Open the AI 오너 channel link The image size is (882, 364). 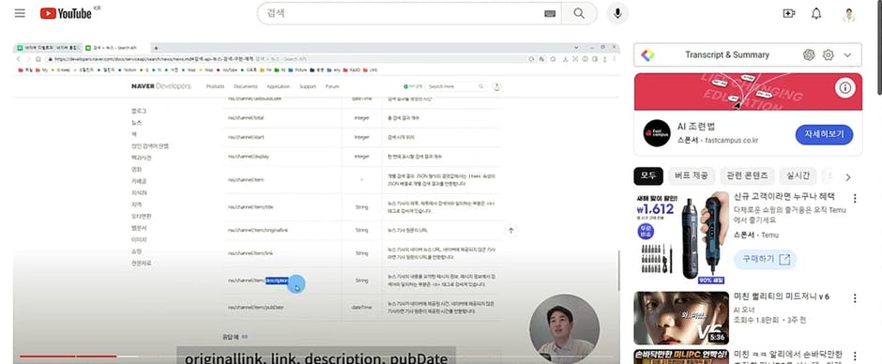[745, 310]
